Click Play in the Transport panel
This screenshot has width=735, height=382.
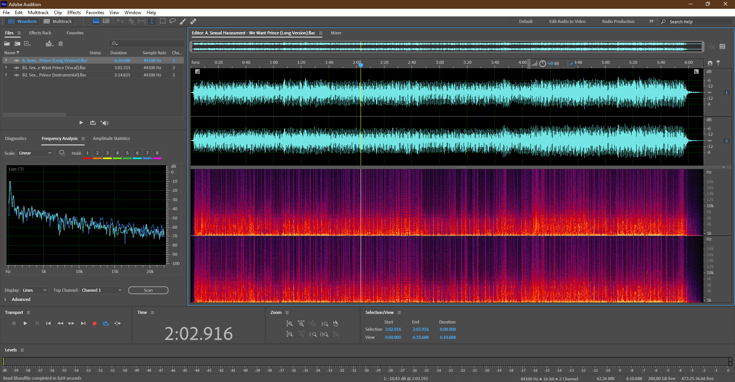25,323
